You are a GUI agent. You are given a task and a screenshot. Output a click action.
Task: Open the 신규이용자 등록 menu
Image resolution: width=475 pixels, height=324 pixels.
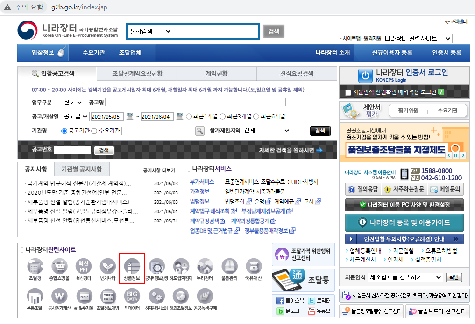(392, 53)
